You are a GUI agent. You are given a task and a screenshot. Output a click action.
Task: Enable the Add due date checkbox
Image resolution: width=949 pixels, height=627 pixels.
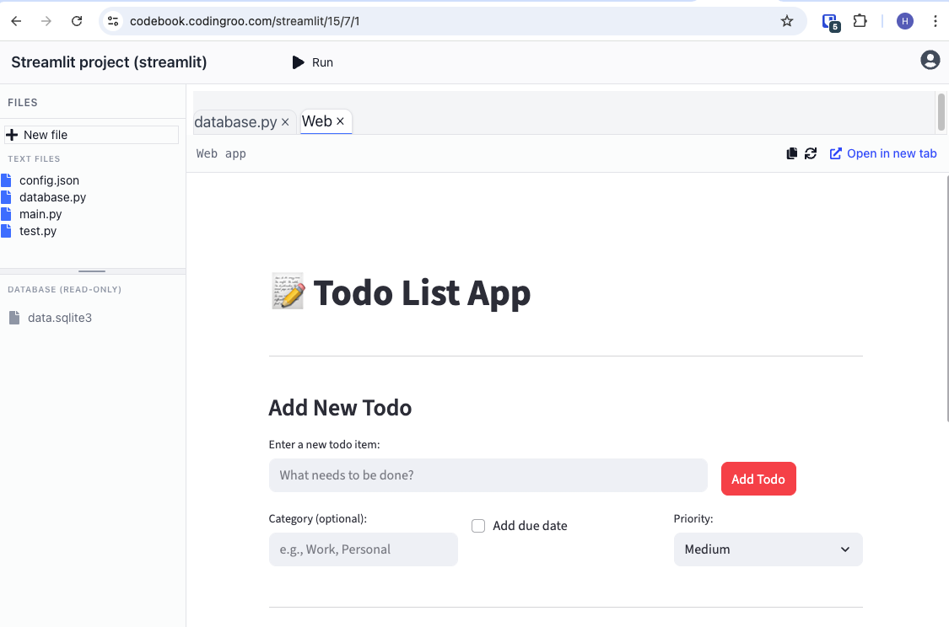(x=478, y=526)
